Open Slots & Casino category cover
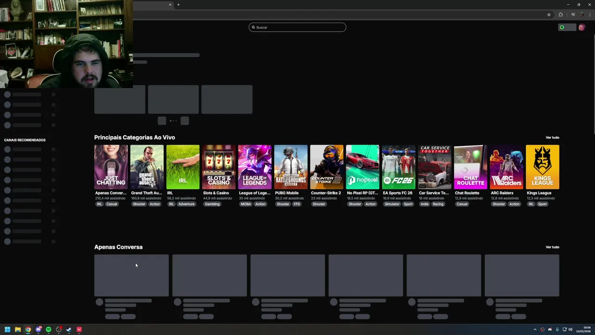The width and height of the screenshot is (595, 335). pos(218,167)
